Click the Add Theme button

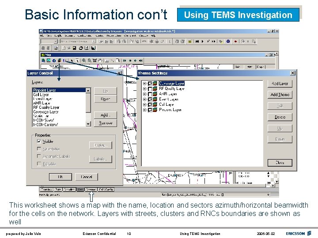coord(280,94)
